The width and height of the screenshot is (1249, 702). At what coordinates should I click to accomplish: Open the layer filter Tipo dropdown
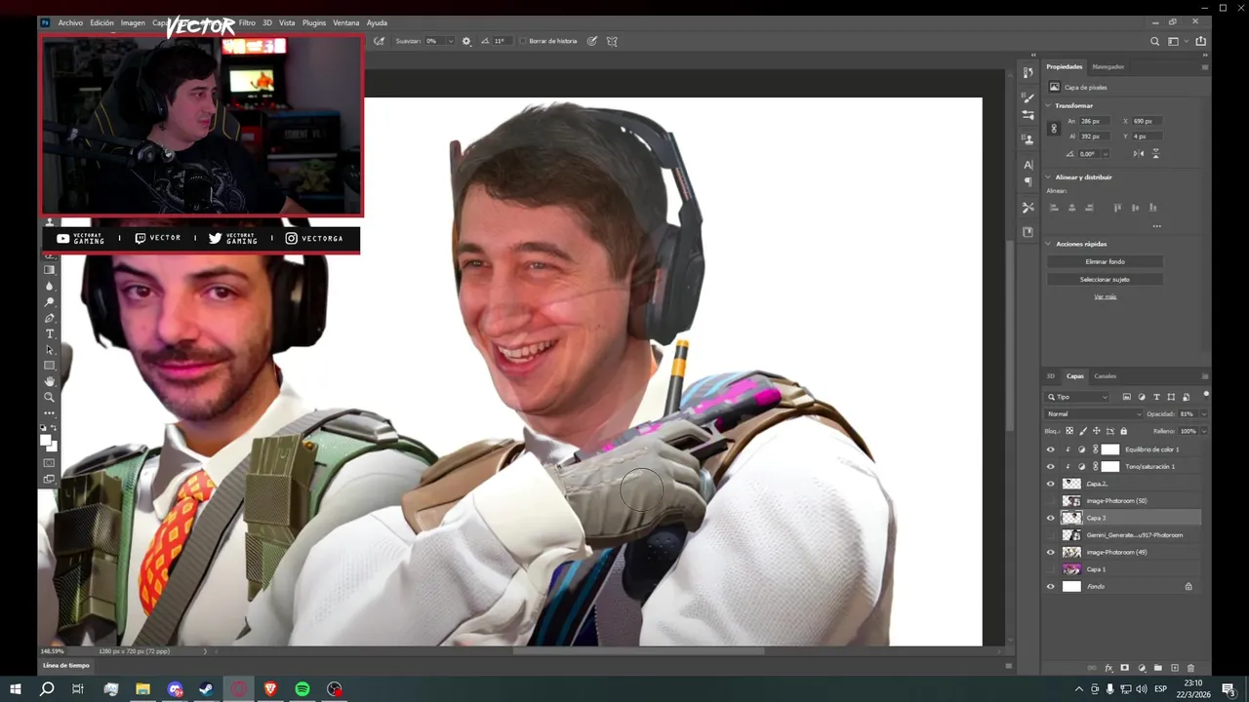click(x=1077, y=397)
